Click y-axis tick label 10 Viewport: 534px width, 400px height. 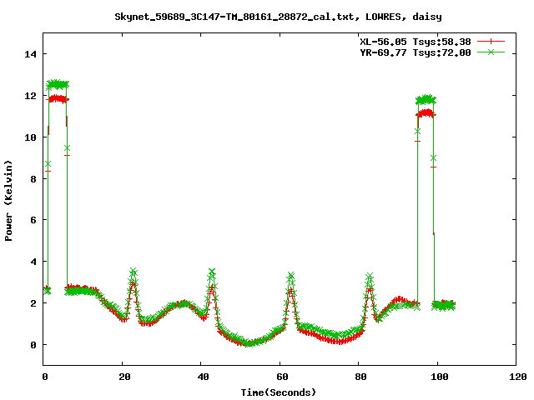pos(30,137)
